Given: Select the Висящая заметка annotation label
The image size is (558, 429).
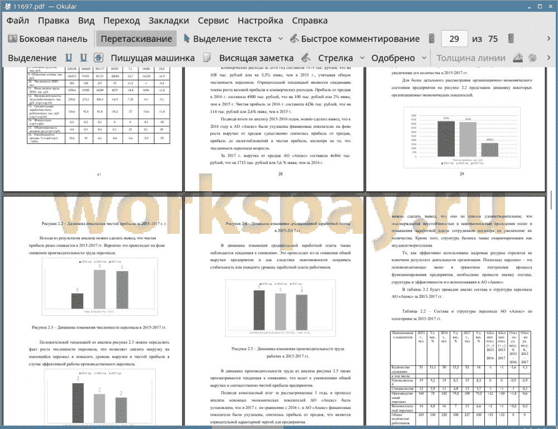Looking at the screenshot, I should click(256, 58).
